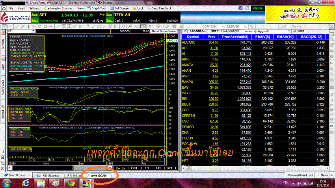335x188 pixels.
Task: Click the Swap button beside SET
Action: pos(35,15)
